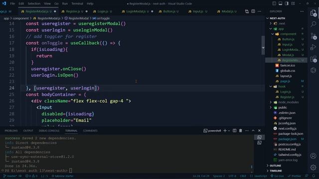Open the terminal launch profile dropdown arrow

click(x=229, y=131)
